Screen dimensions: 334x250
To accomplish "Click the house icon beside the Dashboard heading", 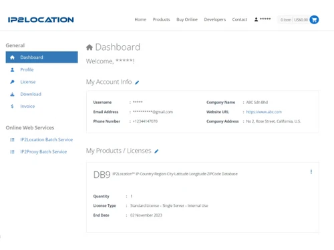I will [90, 47].
